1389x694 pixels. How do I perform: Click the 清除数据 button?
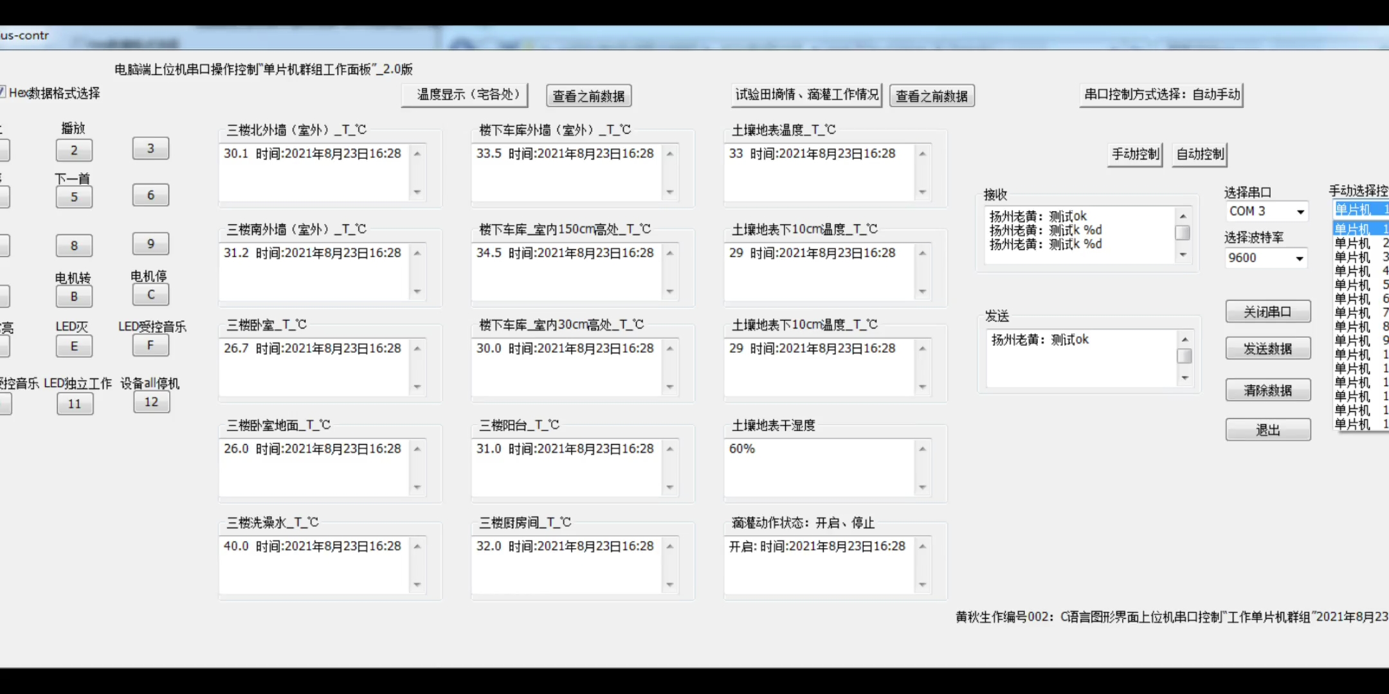1267,390
